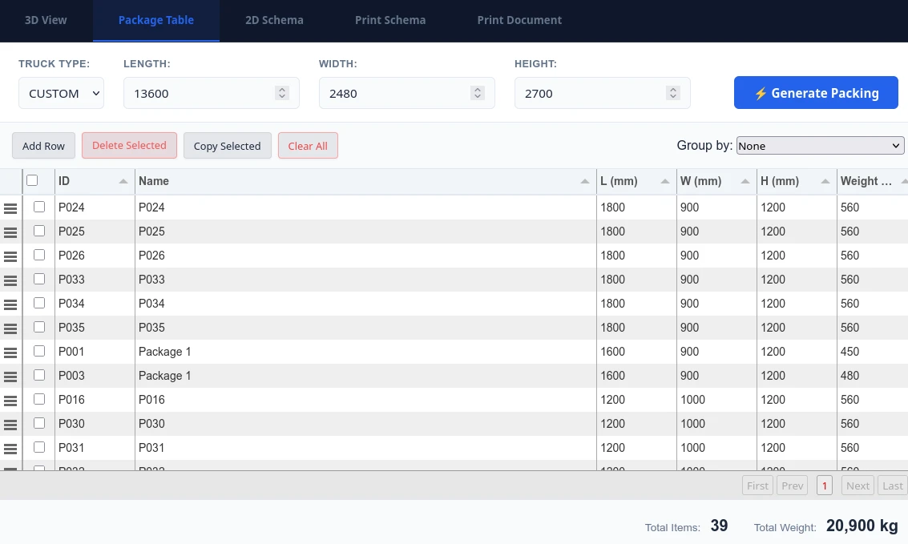The image size is (908, 544).
Task: Open the Truck Type dropdown
Action: [x=61, y=93]
